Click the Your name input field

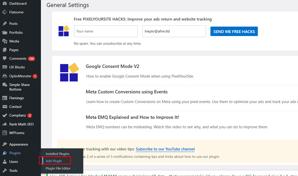click(106, 31)
